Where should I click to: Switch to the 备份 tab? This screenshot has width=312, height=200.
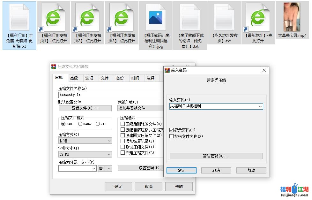120,78
